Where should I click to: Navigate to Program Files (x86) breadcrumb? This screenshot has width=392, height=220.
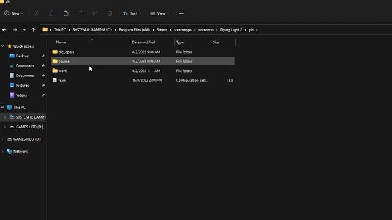tap(134, 30)
